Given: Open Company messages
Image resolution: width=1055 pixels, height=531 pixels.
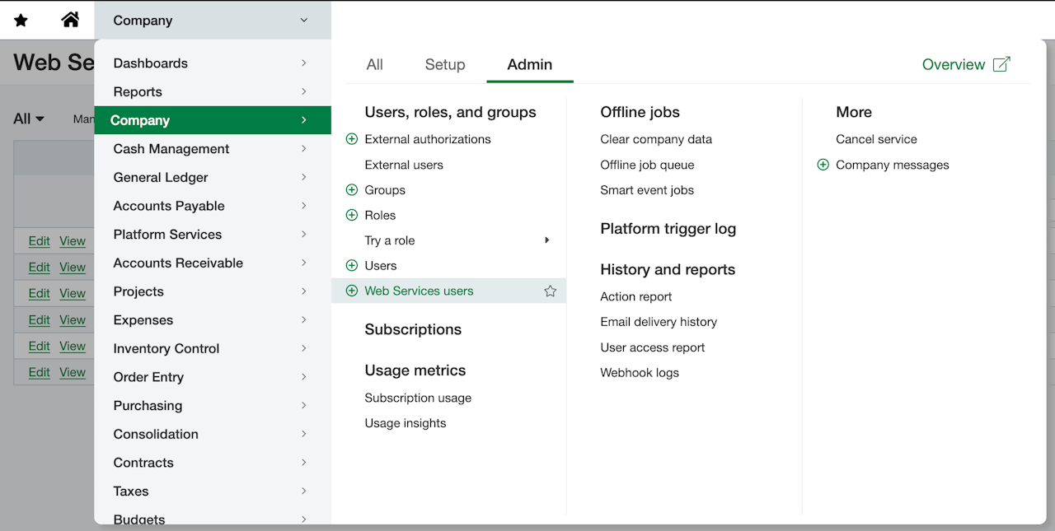Looking at the screenshot, I should click(893, 165).
